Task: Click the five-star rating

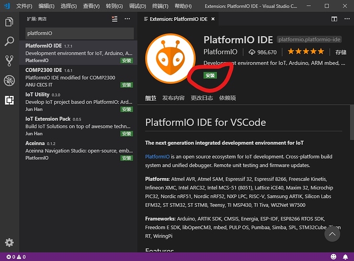Action: pos(306,52)
